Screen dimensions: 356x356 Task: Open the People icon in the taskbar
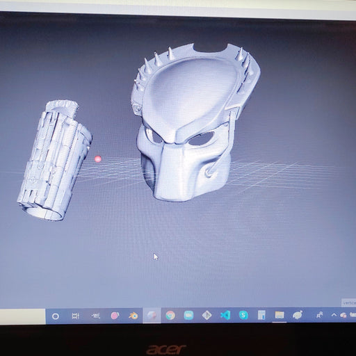click(x=319, y=315)
